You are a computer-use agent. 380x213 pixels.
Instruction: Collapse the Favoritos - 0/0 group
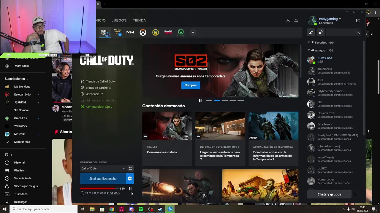point(309,42)
